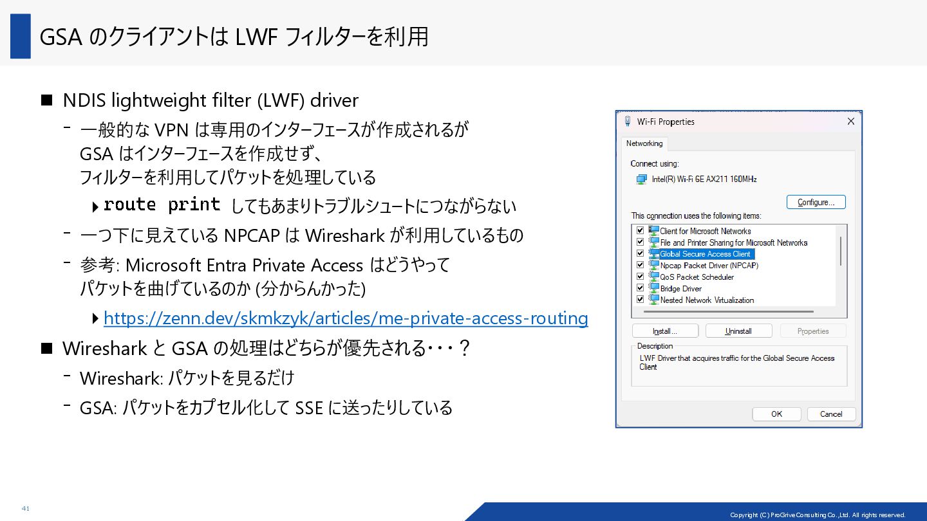
Task: Close the Wi-Fi Properties dialog
Action: tap(850, 122)
